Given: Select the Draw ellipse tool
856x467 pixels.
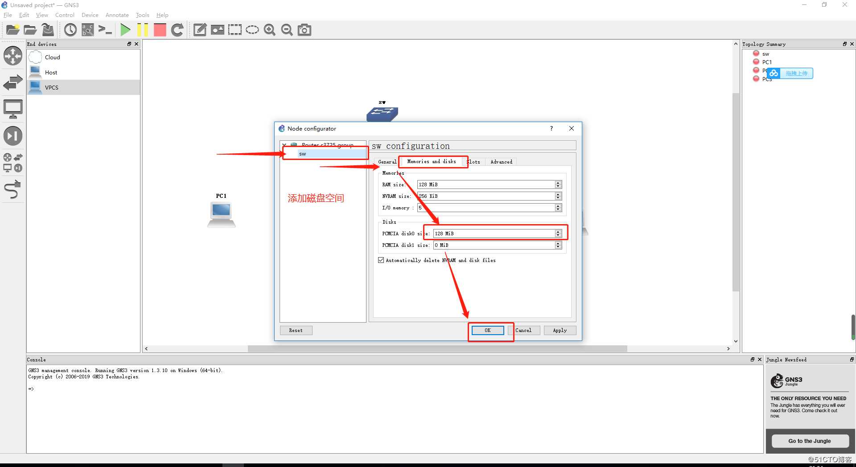Looking at the screenshot, I should [252, 30].
